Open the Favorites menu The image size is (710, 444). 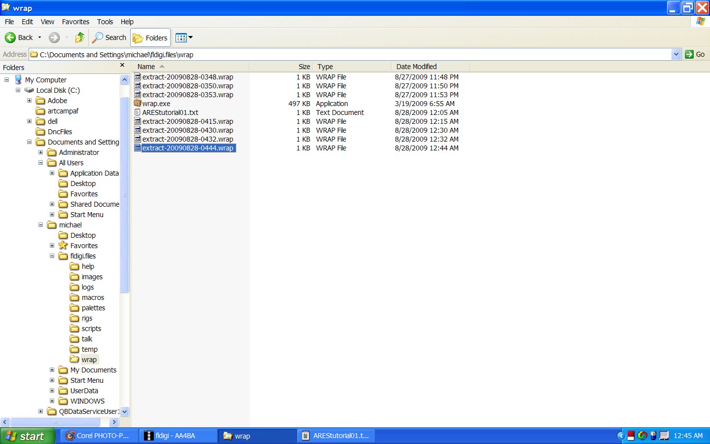75,22
